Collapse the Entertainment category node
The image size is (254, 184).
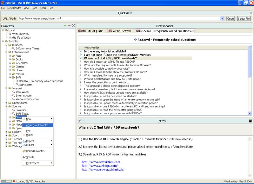[x=6, y=52]
